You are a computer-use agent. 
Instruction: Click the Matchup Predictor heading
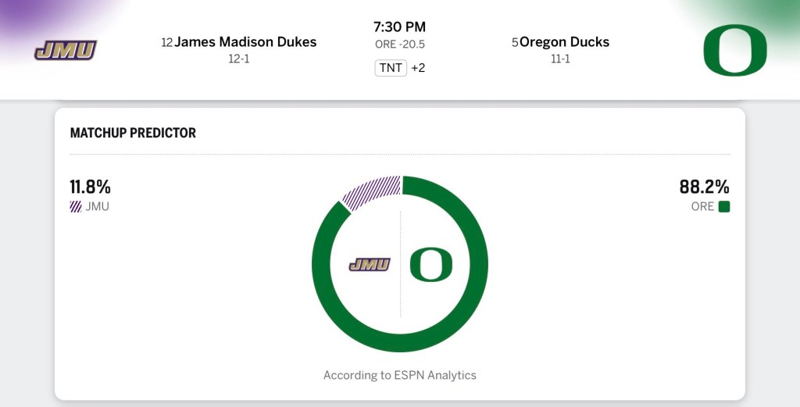point(133,133)
